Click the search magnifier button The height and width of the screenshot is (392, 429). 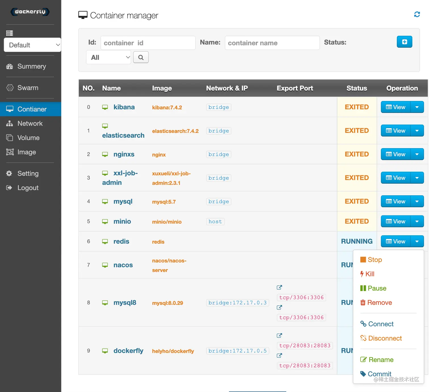pyautogui.click(x=141, y=57)
